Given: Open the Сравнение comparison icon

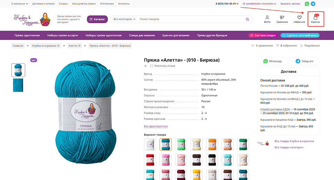Looking at the screenshot, I should pos(282,17).
